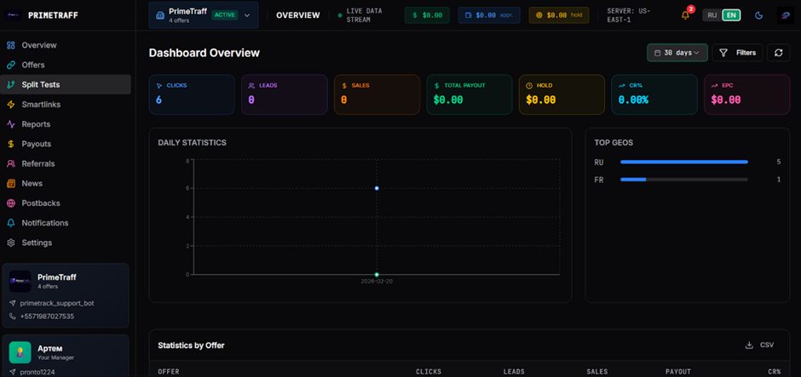Click the RU geo progress bar
The height and width of the screenshot is (377, 801).
click(x=683, y=162)
